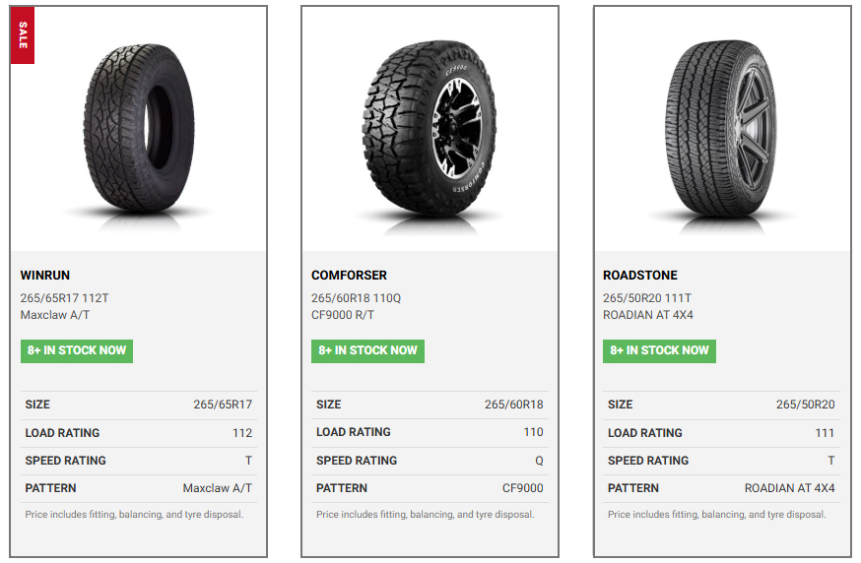Select the 265/60R18 110Q size text
This screenshot has height=563, width=861.
(357, 298)
